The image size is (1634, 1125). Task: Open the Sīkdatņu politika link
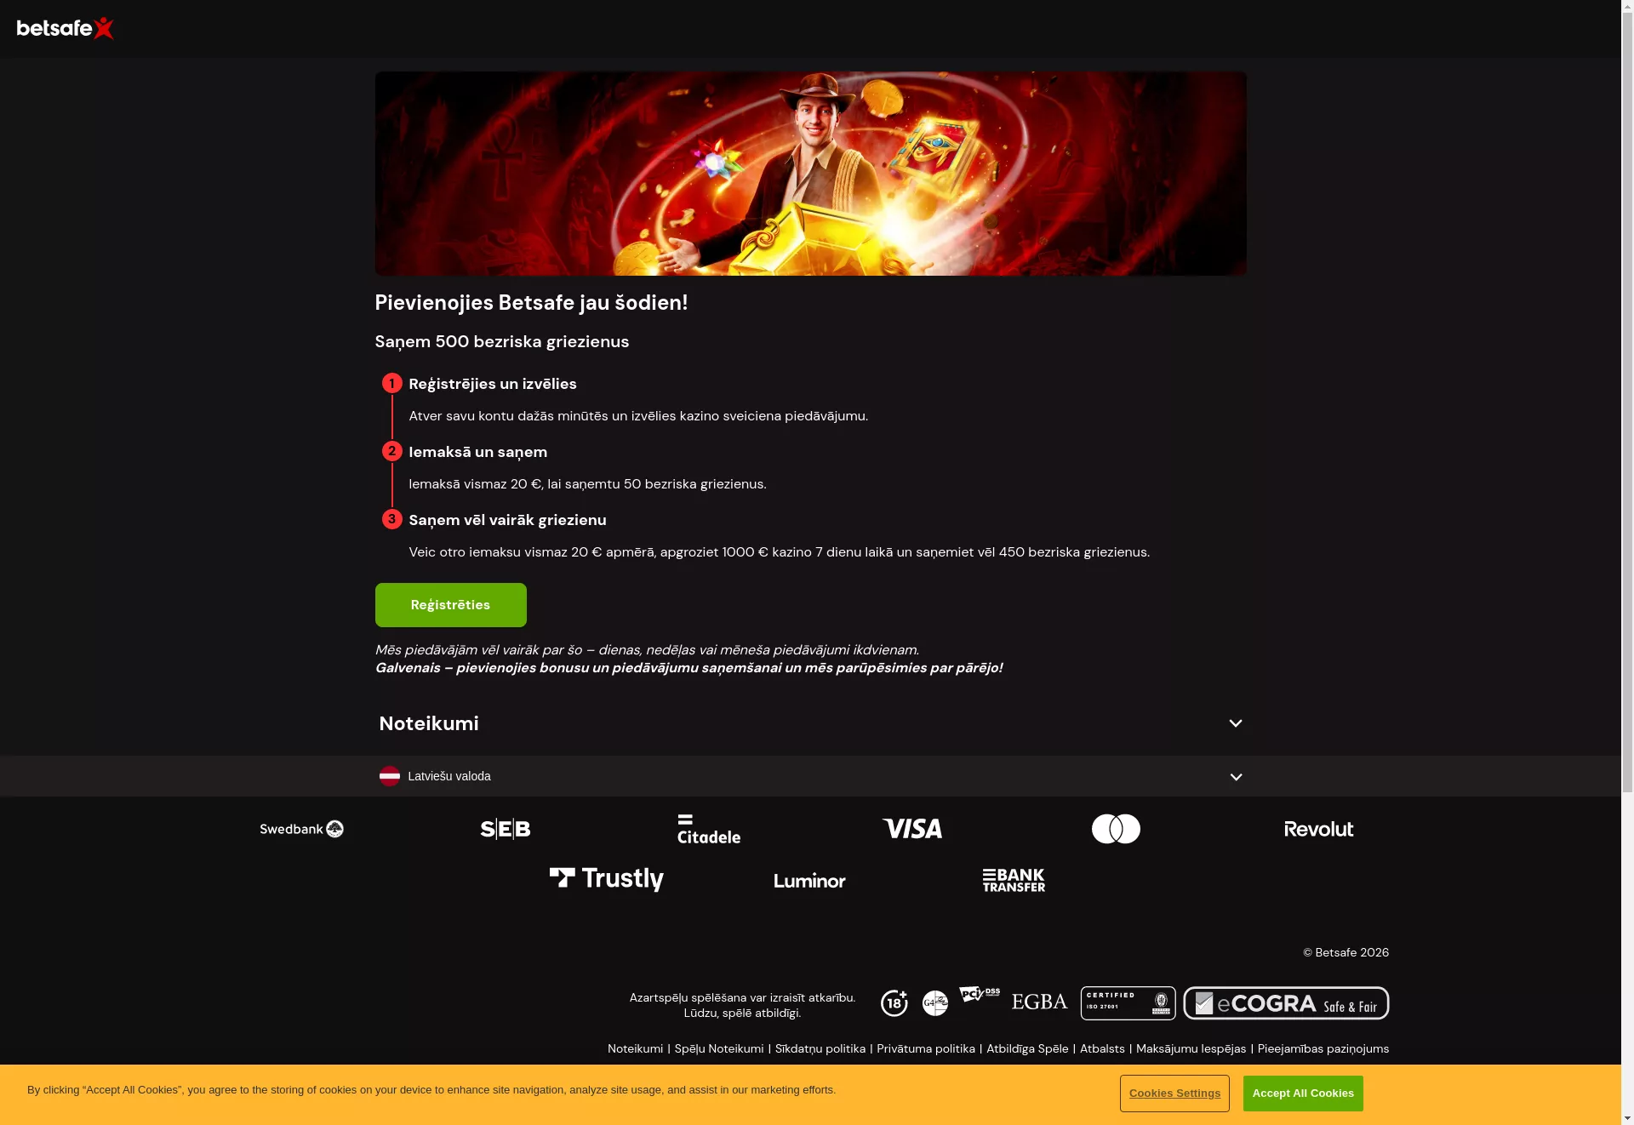click(x=820, y=1048)
